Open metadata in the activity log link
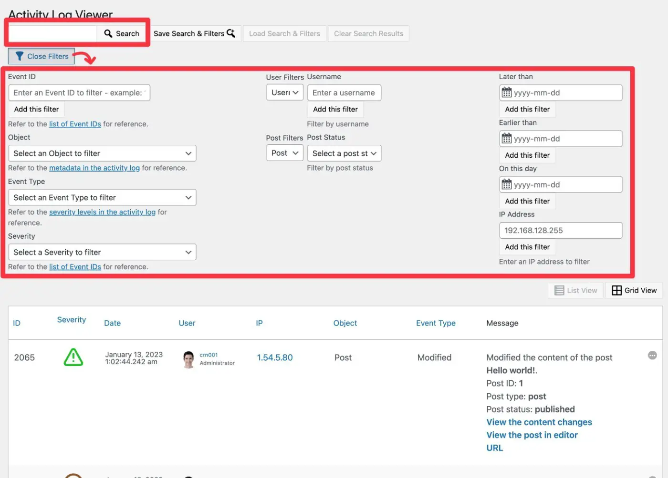 [x=94, y=168]
